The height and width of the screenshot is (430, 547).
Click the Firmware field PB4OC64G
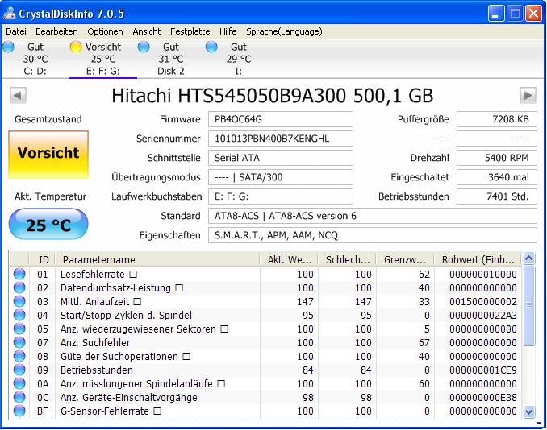click(x=281, y=119)
